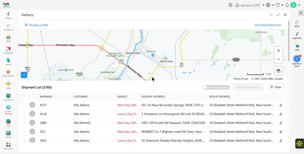Check the select-all shipments checkbox
The width and height of the screenshot is (304, 154).
pyautogui.click(x=23, y=97)
